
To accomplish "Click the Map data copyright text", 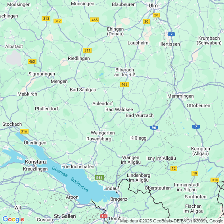I will (172, 221).
